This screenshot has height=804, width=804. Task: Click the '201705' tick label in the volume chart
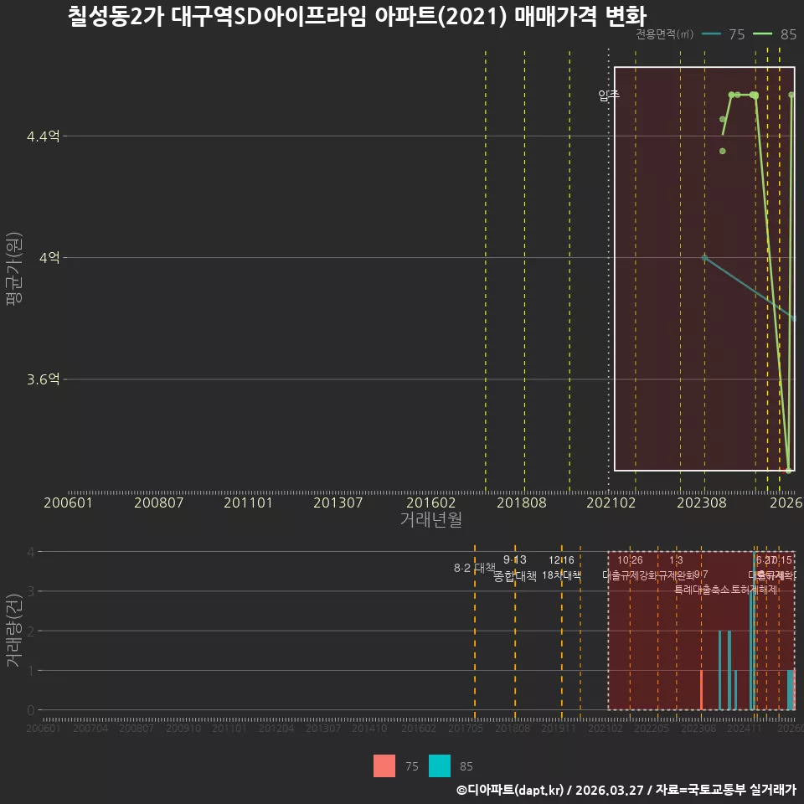coord(466,728)
